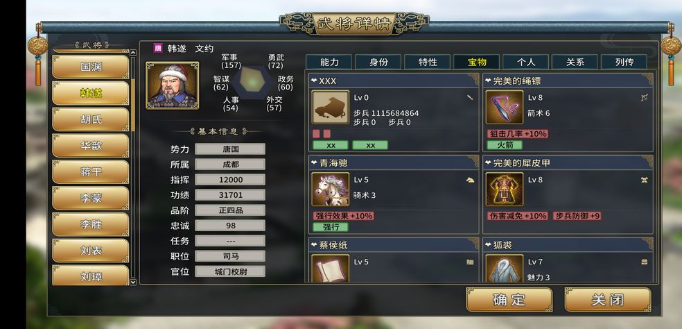Click the 完美的犀皮甲 armor icon

pos(504,189)
